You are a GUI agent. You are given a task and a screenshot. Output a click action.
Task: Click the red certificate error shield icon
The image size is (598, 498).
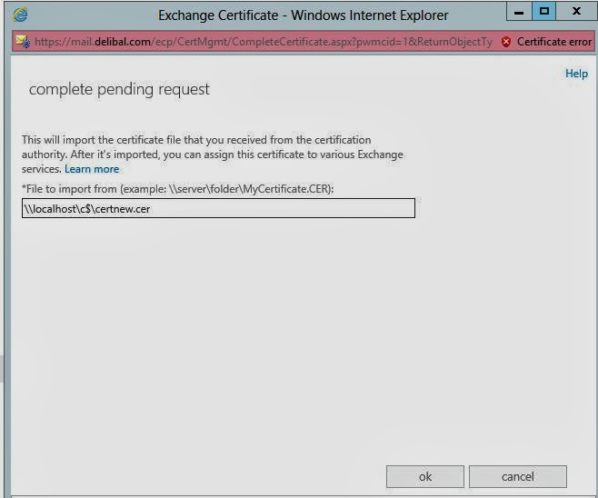coord(506,42)
